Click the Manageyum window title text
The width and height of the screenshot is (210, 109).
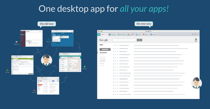(148, 31)
